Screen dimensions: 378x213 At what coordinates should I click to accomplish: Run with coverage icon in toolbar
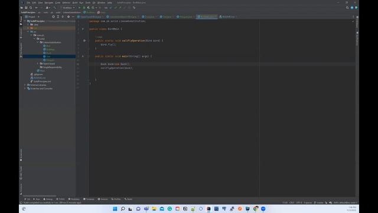point(89,8)
